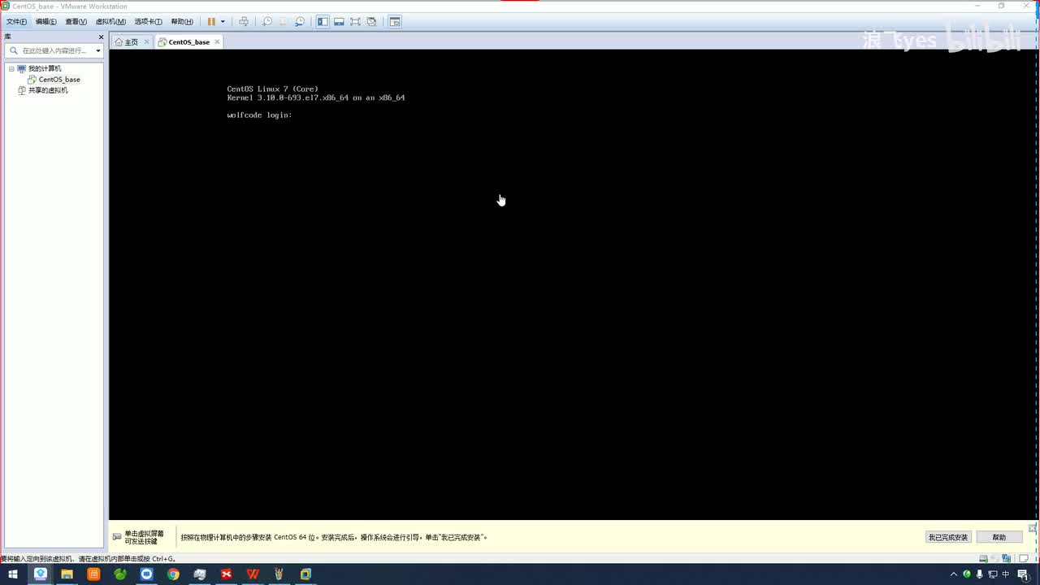Open the Xmind icon on the taskbar
The image size is (1040, 585).
point(226,574)
